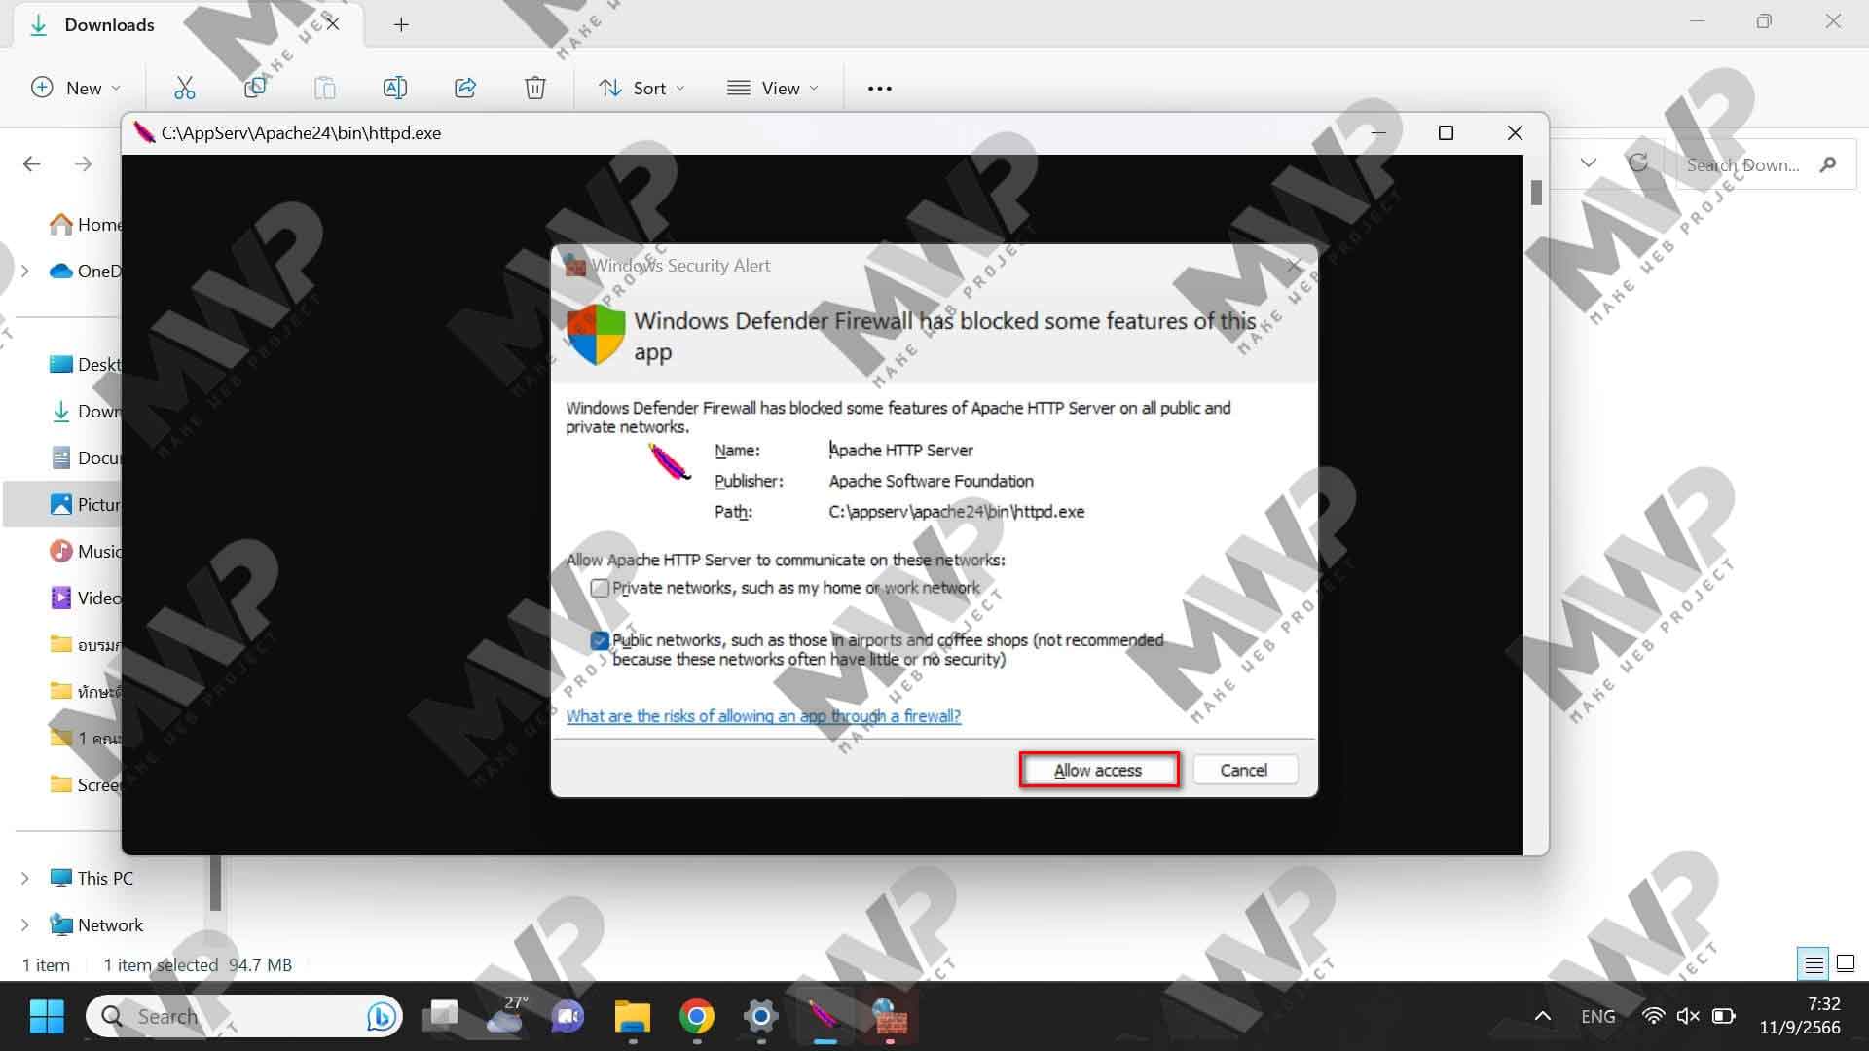Click the Forward arrow in File Explorer
Screen dimensions: 1869x1051
84,163
